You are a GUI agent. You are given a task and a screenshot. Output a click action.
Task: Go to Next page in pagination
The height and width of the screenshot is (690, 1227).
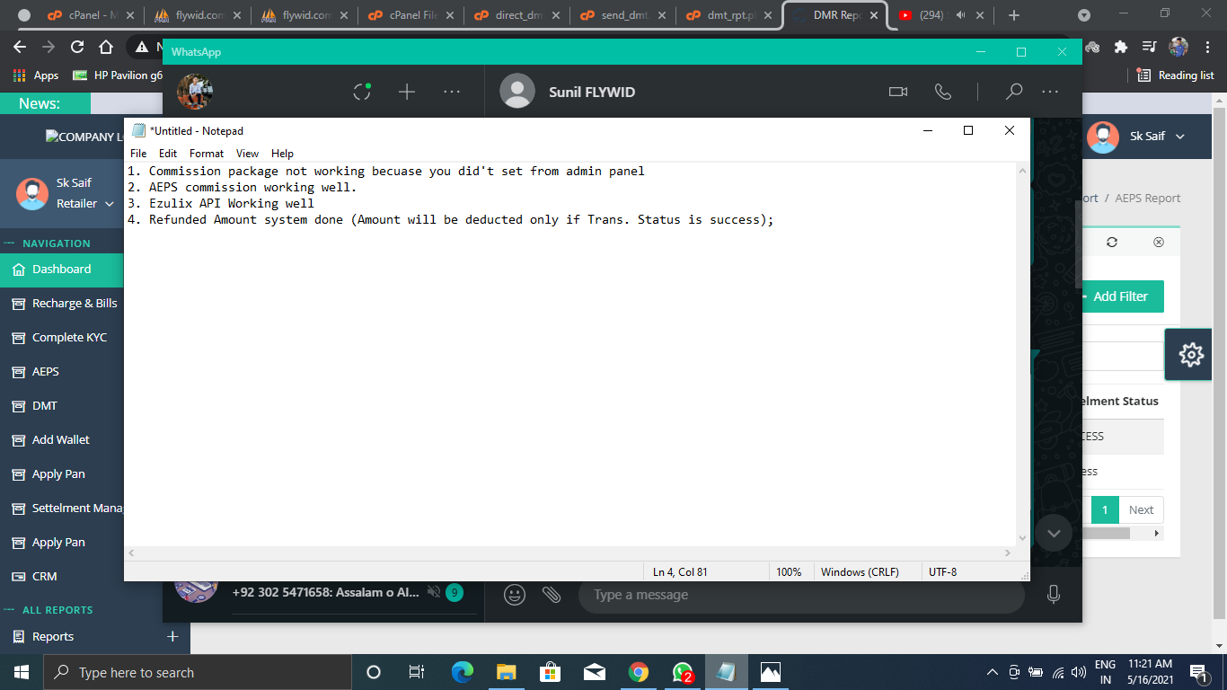1141,510
